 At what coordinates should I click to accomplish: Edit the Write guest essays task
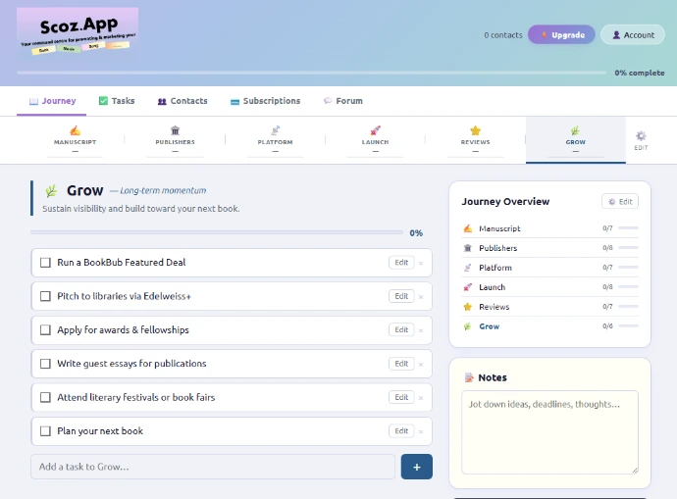coord(401,364)
